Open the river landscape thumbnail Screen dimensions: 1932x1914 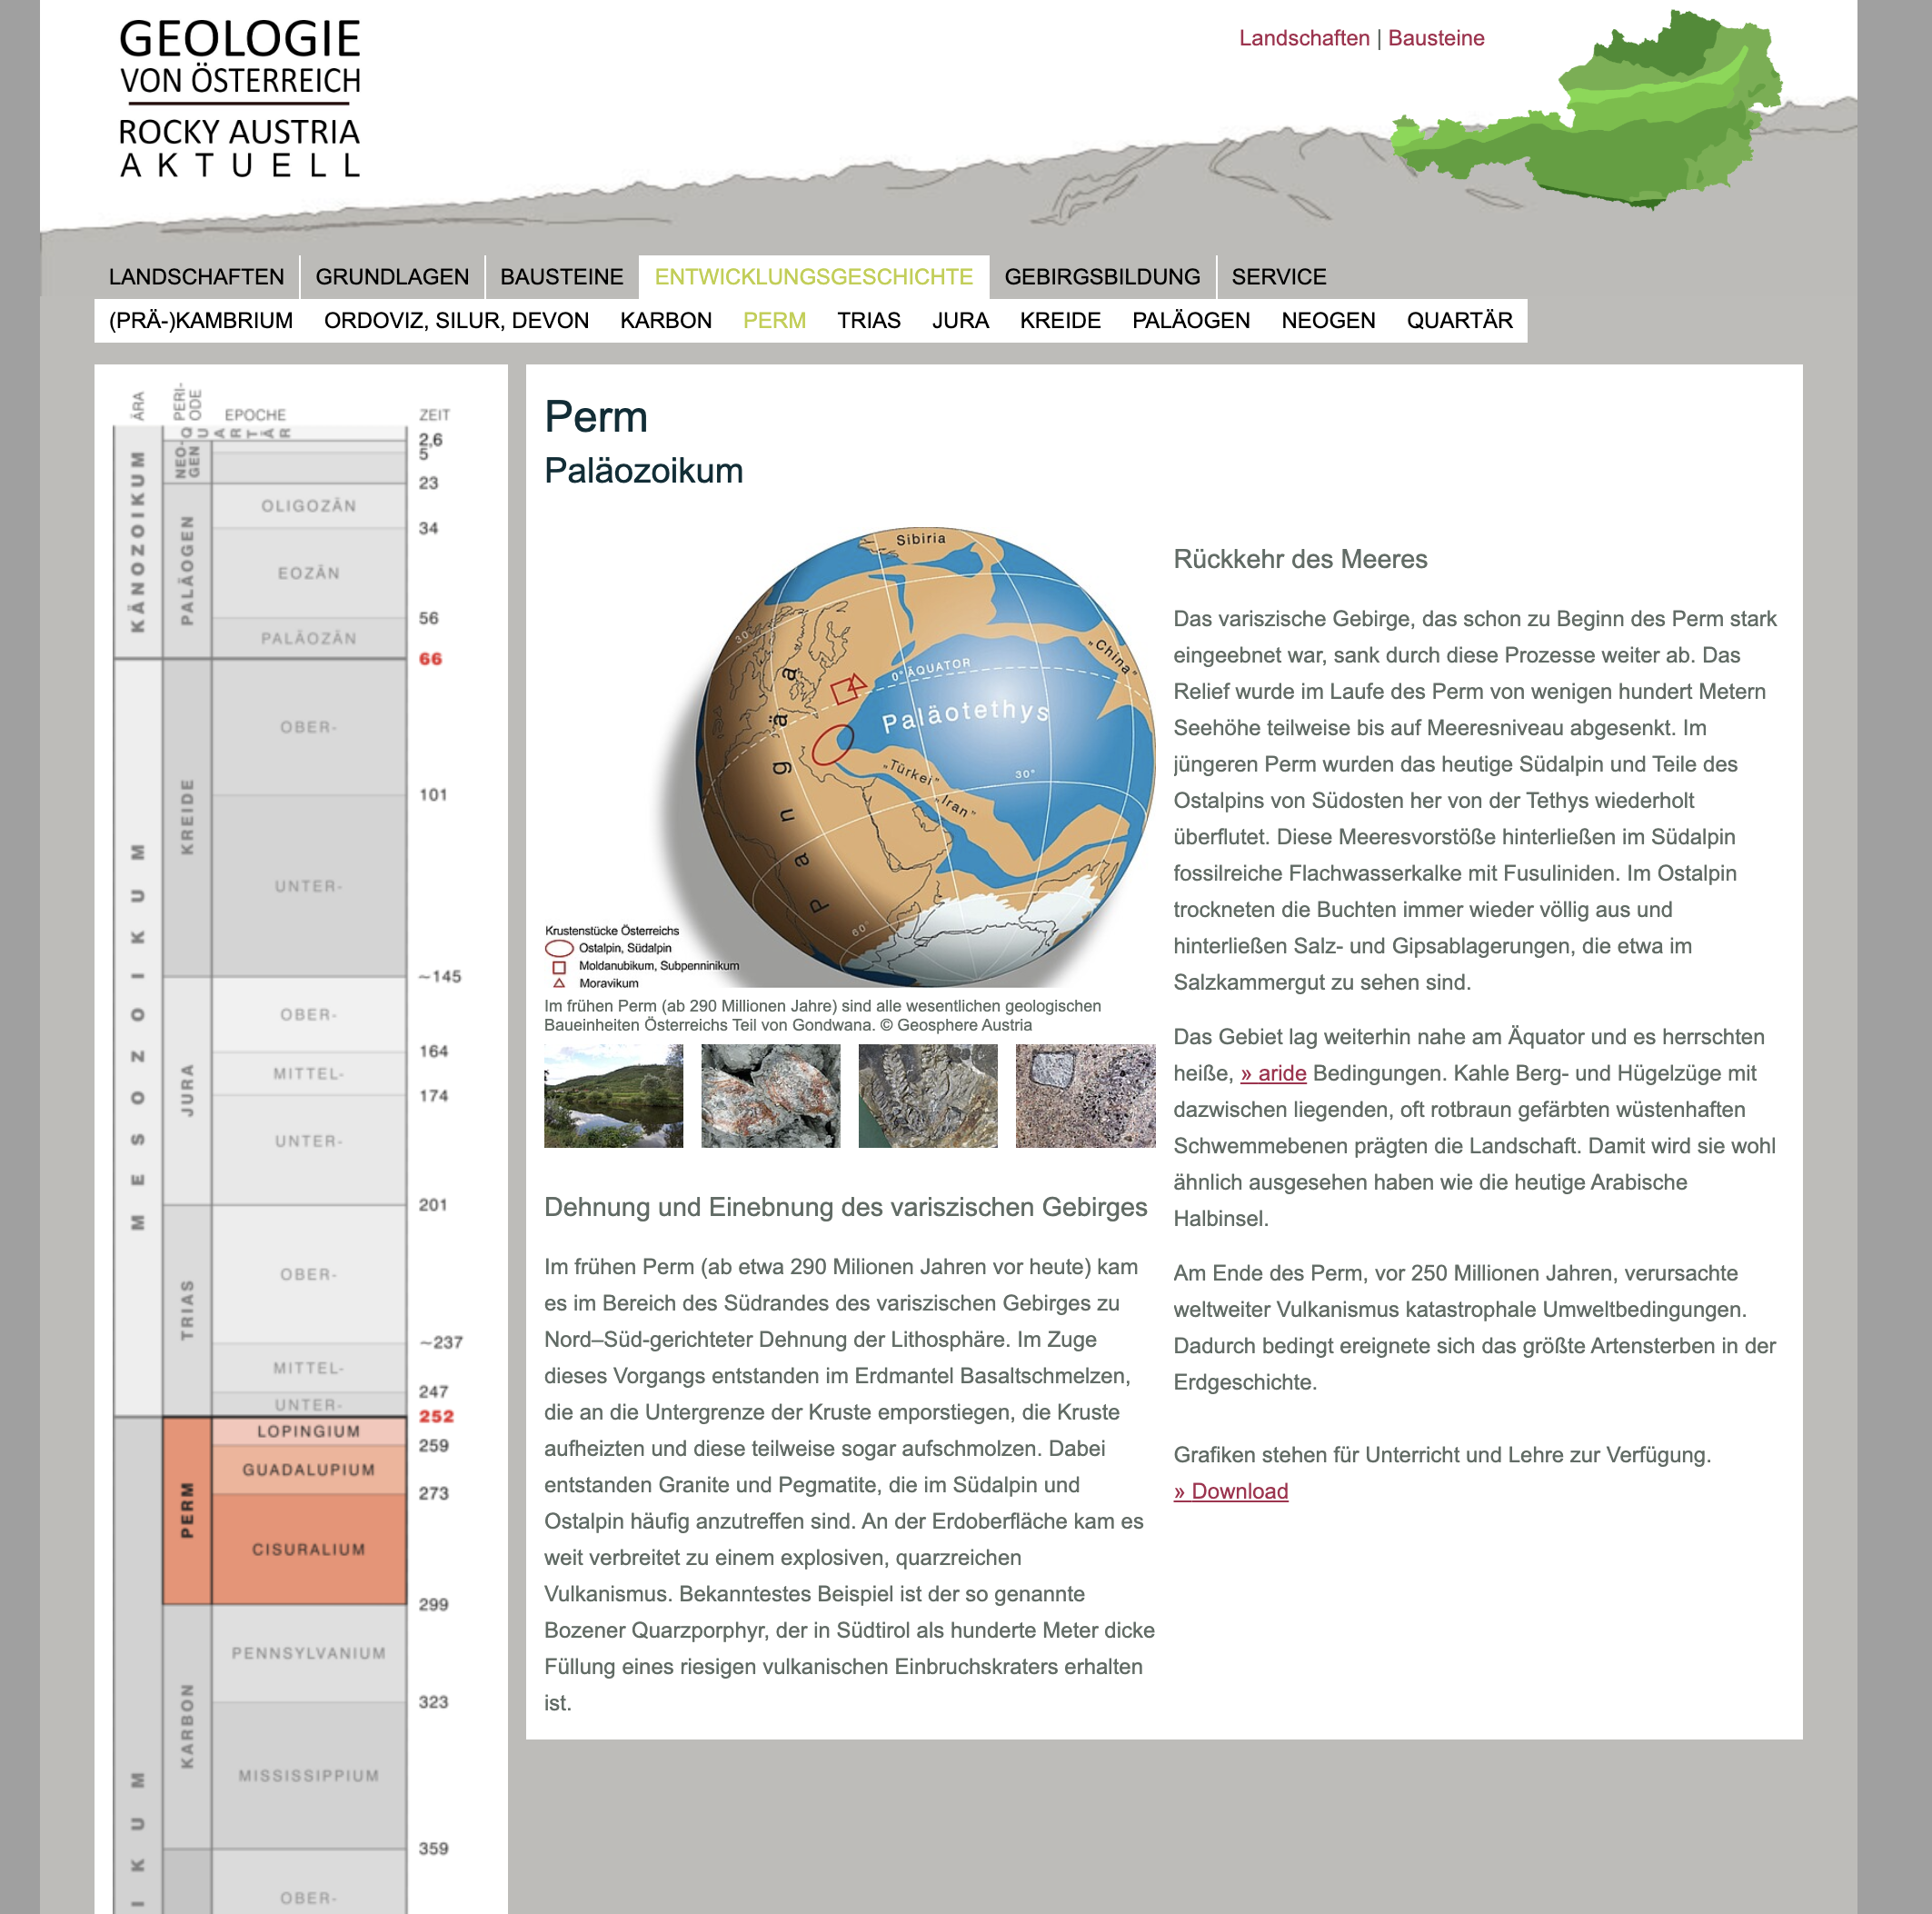point(613,1096)
